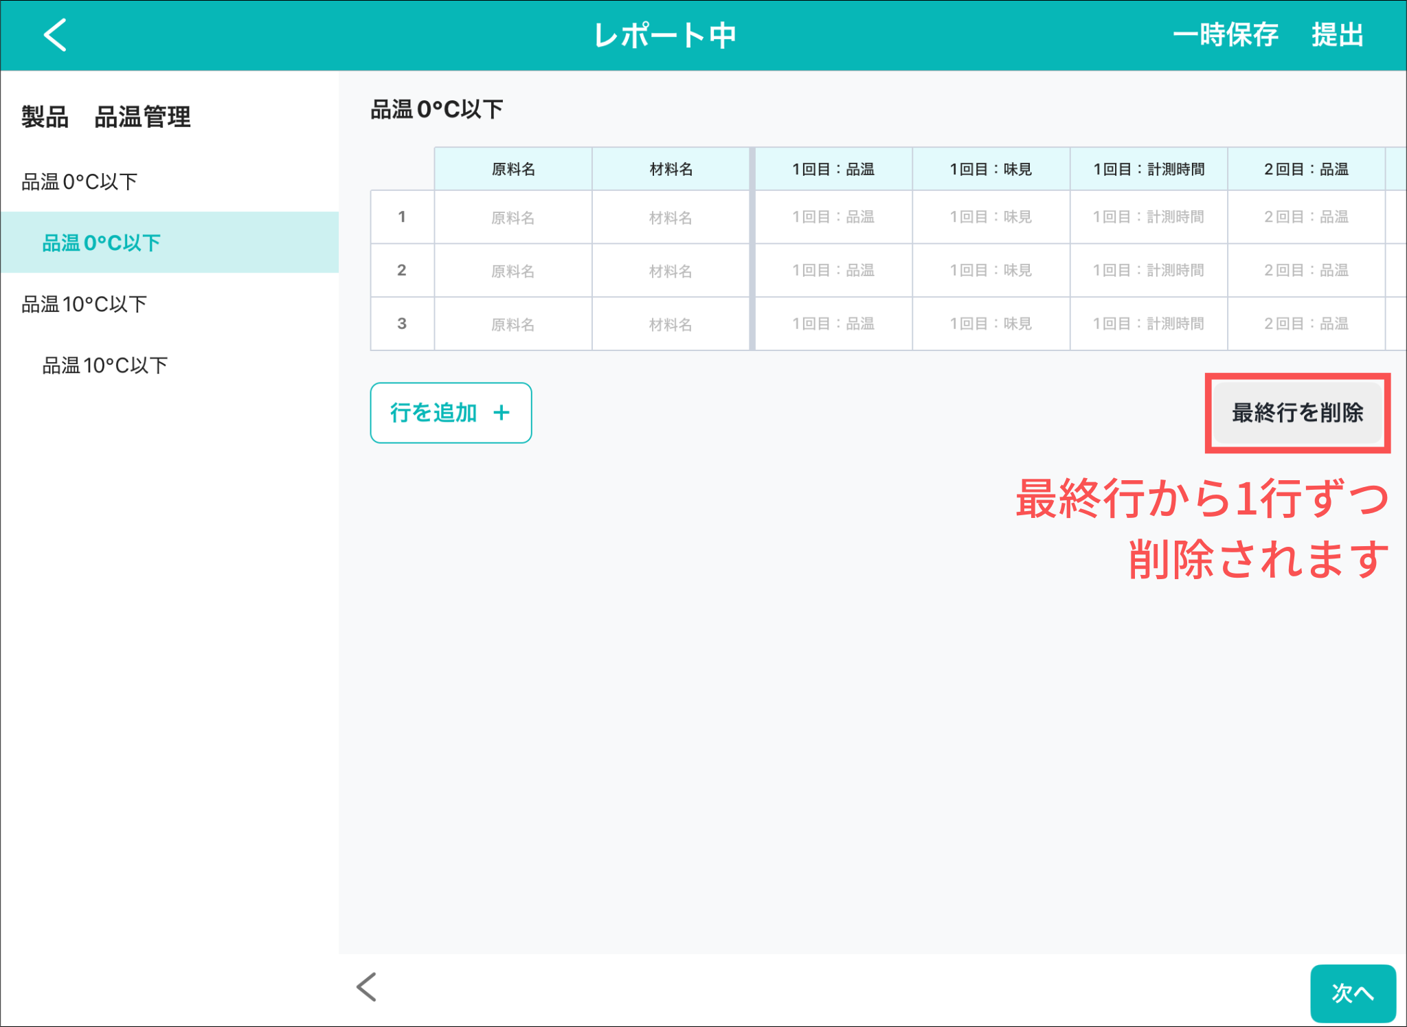Click row 2 材料名 input cell
The image size is (1407, 1027).
pyautogui.click(x=671, y=271)
